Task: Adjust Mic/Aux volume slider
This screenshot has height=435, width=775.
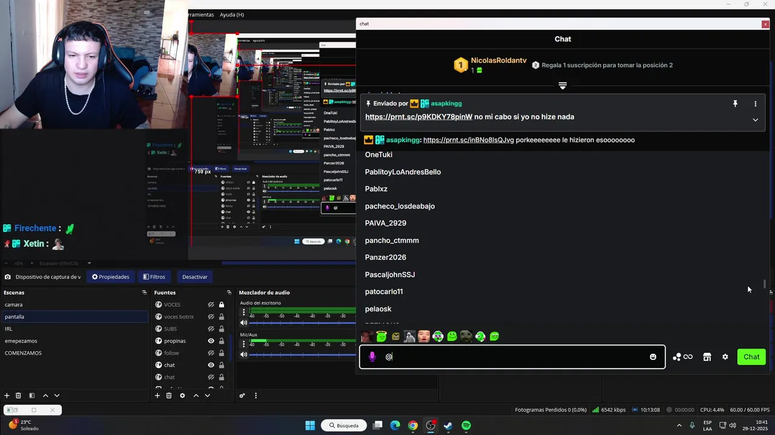Action: [303, 354]
